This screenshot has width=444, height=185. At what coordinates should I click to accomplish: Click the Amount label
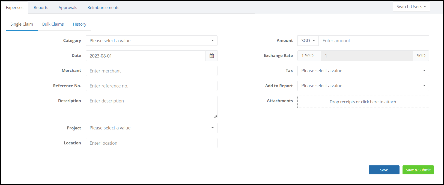click(x=285, y=41)
